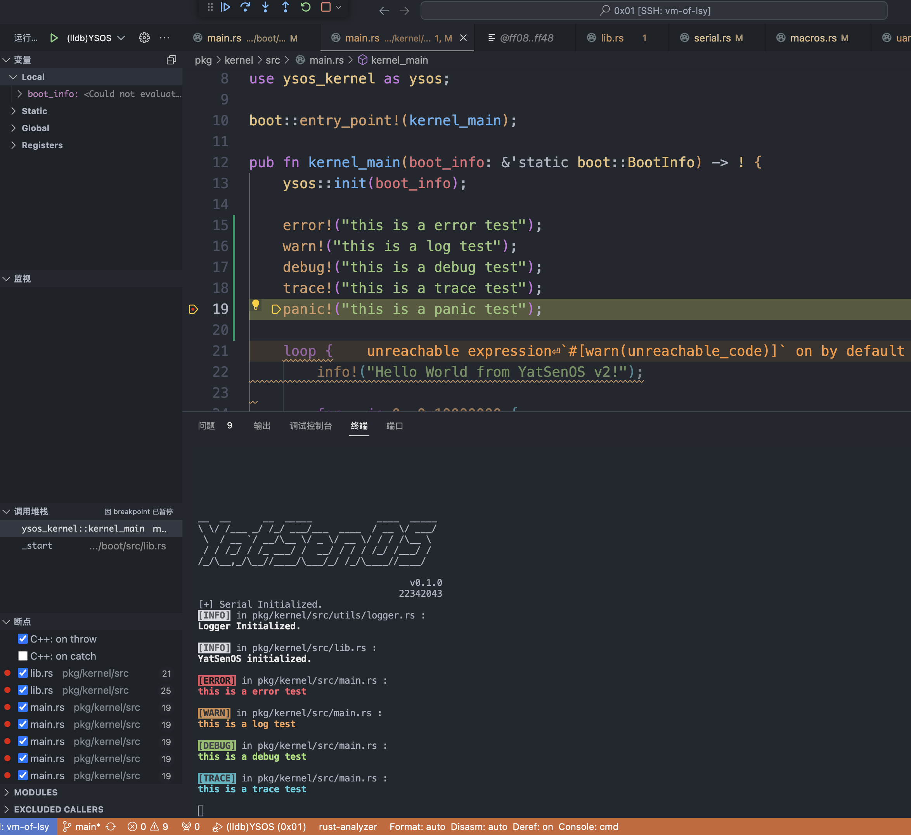Collapse the 变量 section
This screenshot has width=911, height=835.
(x=6, y=60)
